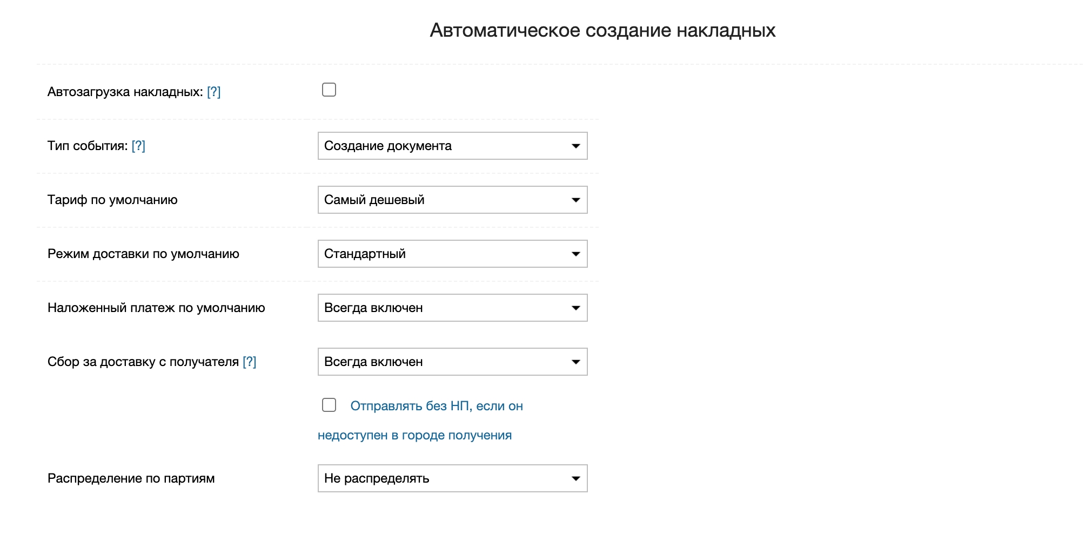This screenshot has height=542, width=1085.
Task: Click the Наложенный платеж по умолчанию label
Action: (156, 308)
